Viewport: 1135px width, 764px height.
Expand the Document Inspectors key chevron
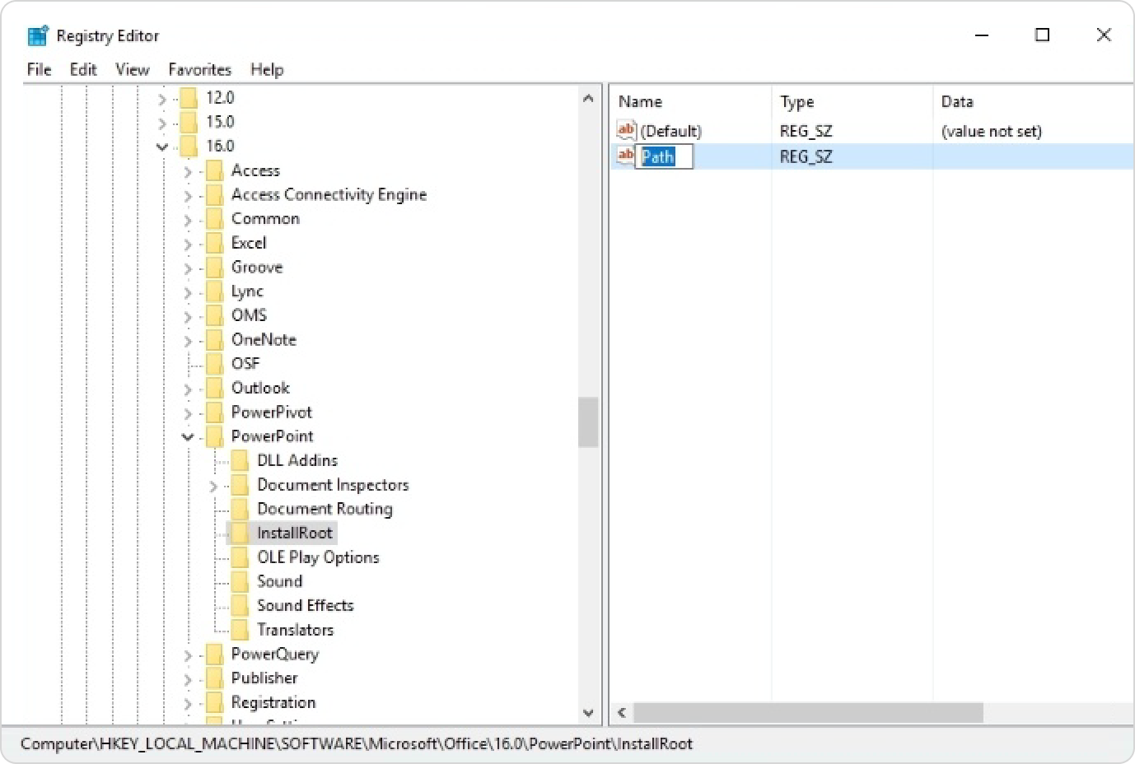point(213,486)
